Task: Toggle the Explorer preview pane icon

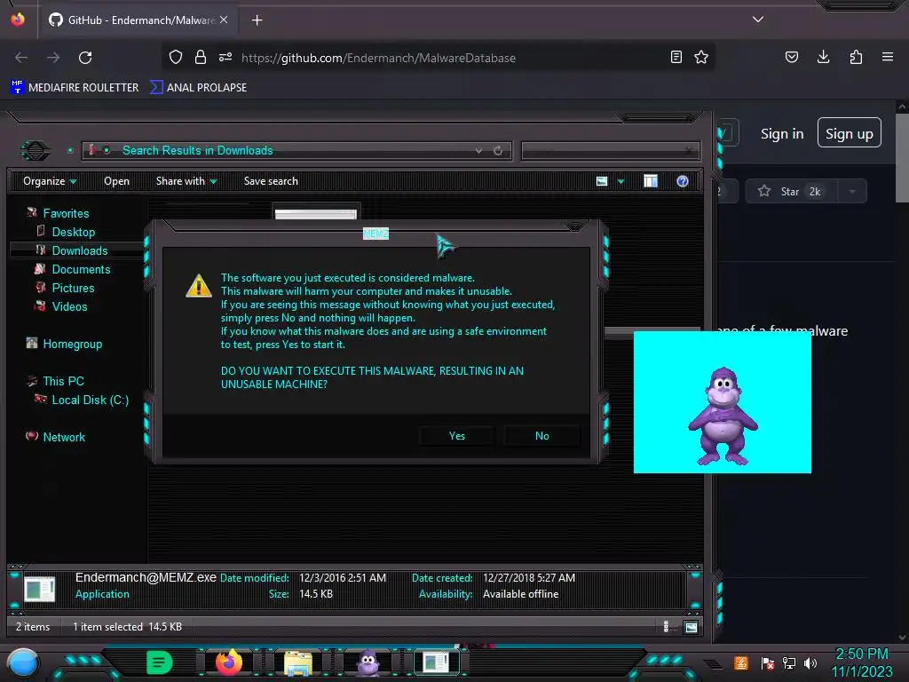Action: pos(651,181)
